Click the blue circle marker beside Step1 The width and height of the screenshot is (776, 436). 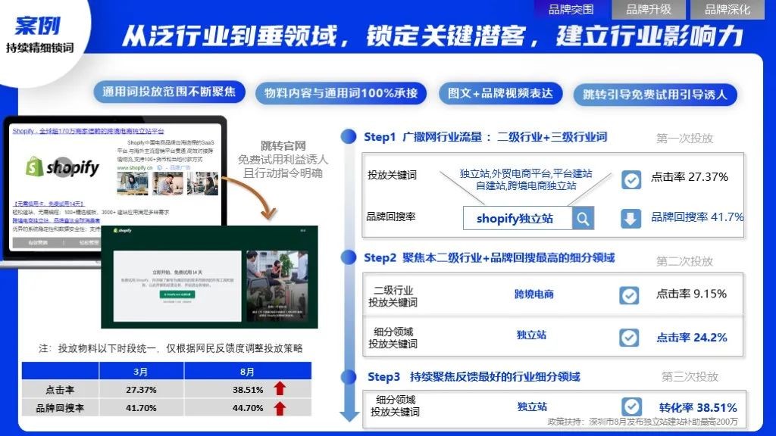click(348, 137)
